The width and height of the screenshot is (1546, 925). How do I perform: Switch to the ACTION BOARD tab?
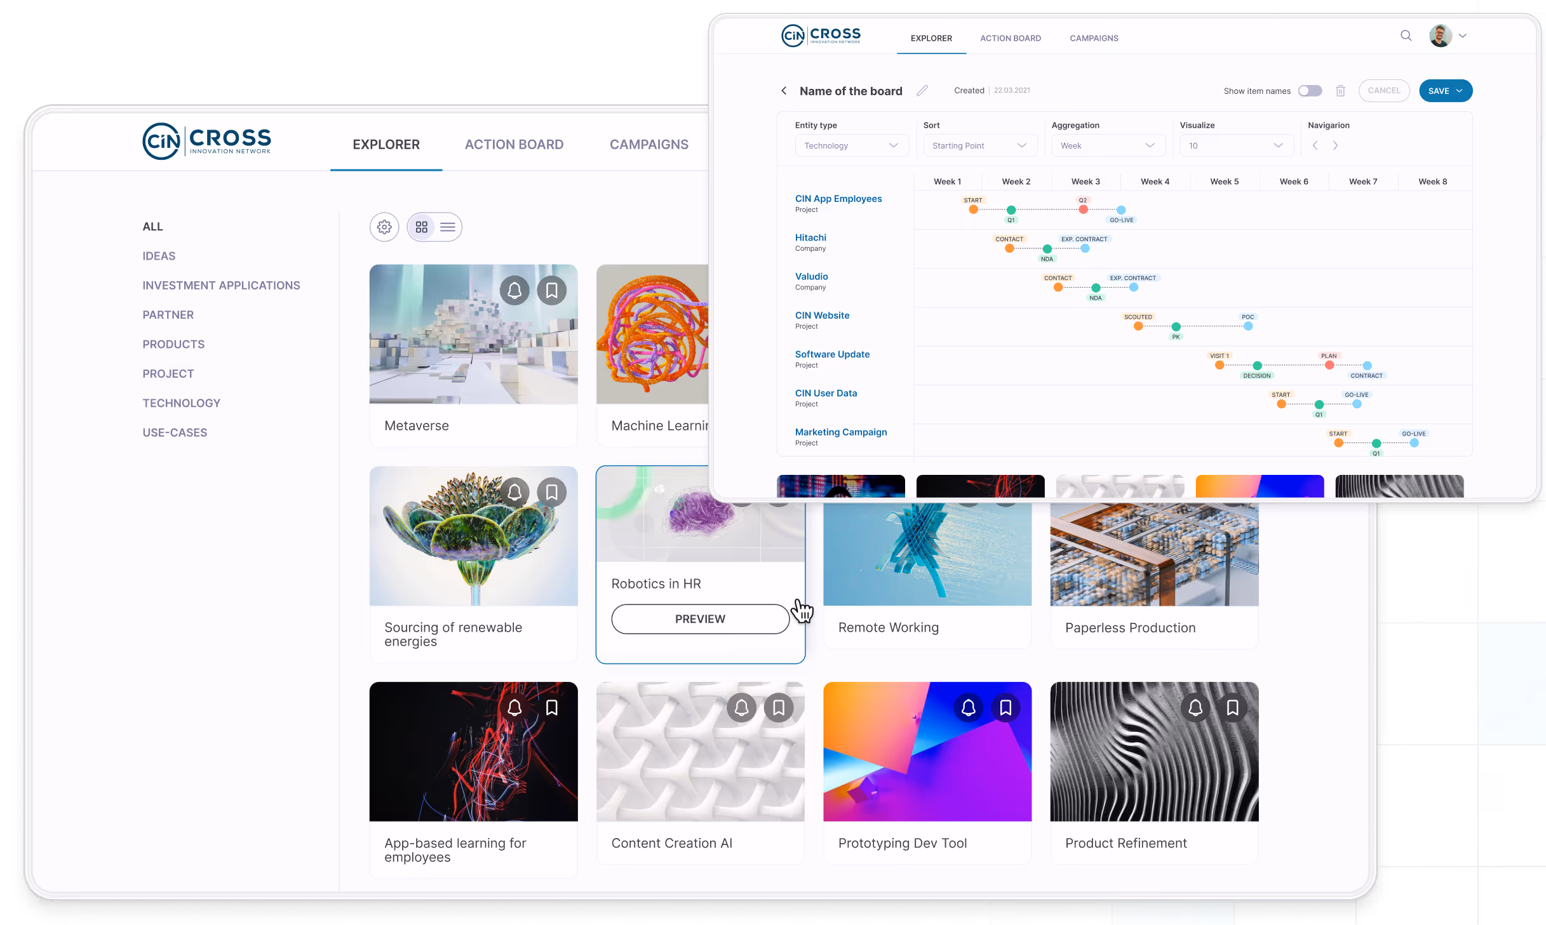point(514,144)
